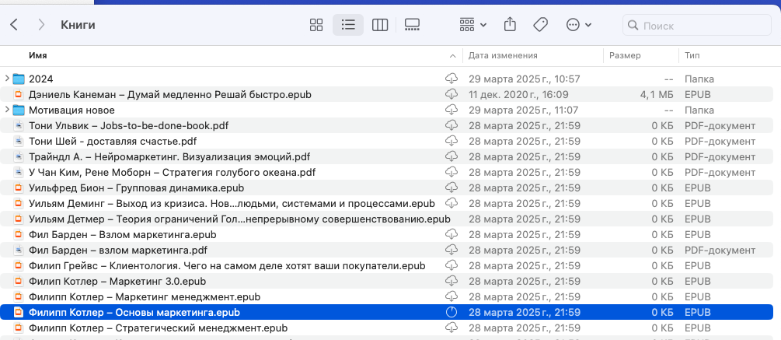Viewport: 781px width, 340px height.
Task: Click the Поиск search field
Action: 697,25
